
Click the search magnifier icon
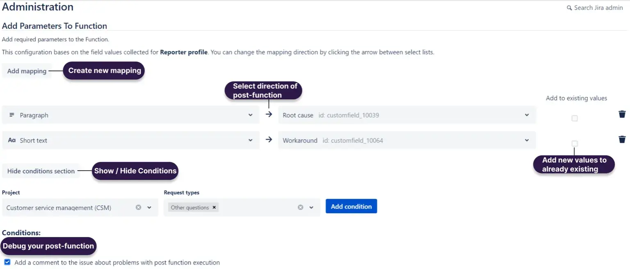pyautogui.click(x=569, y=8)
